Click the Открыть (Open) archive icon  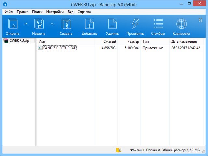(x=13, y=25)
